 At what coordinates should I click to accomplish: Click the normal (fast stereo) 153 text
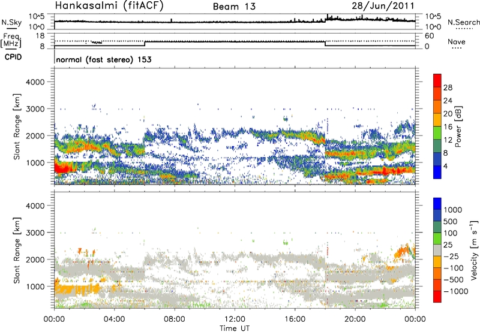(104, 59)
